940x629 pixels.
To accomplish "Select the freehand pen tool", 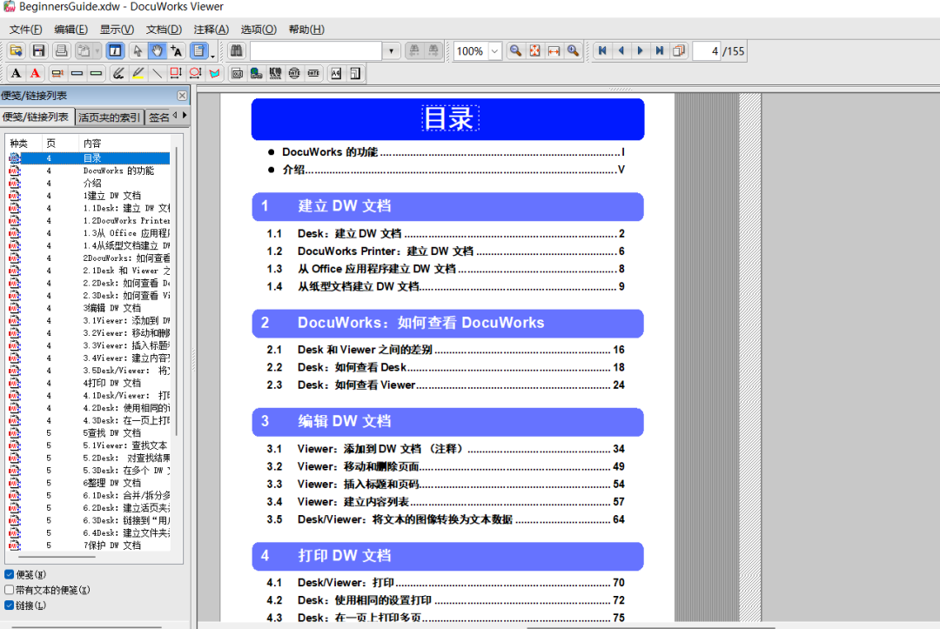I will 118,73.
